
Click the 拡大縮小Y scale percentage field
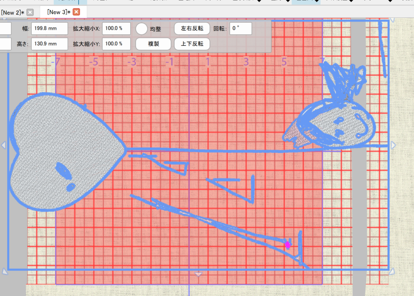click(x=116, y=44)
